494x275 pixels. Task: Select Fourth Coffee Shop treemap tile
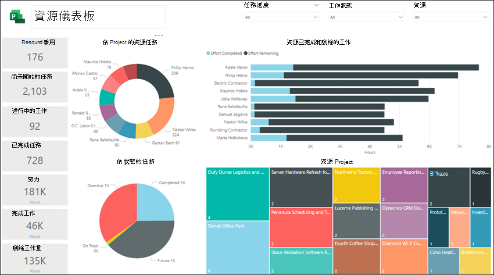point(356,257)
